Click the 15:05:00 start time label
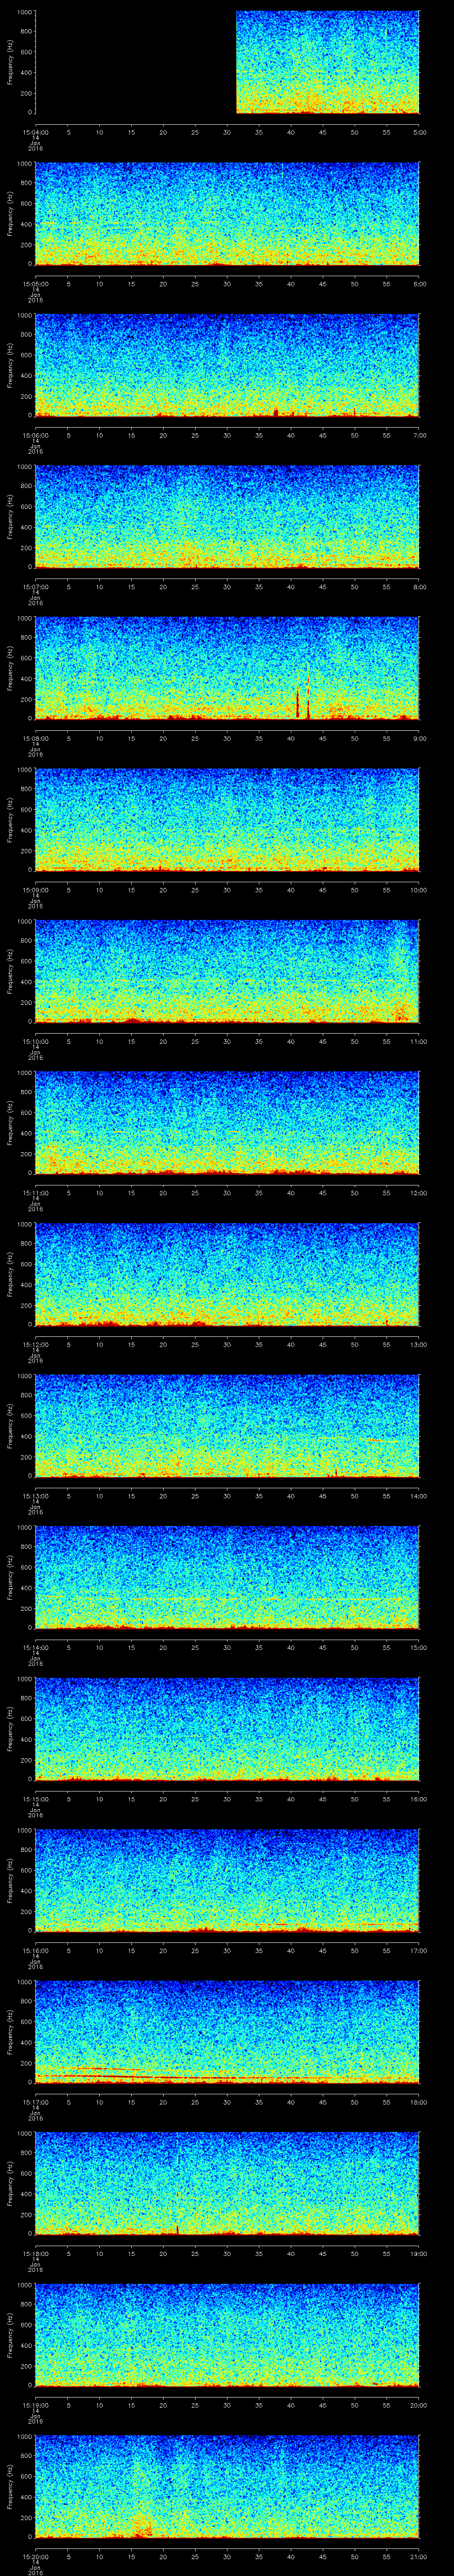This screenshot has width=454, height=2576. click(35, 284)
